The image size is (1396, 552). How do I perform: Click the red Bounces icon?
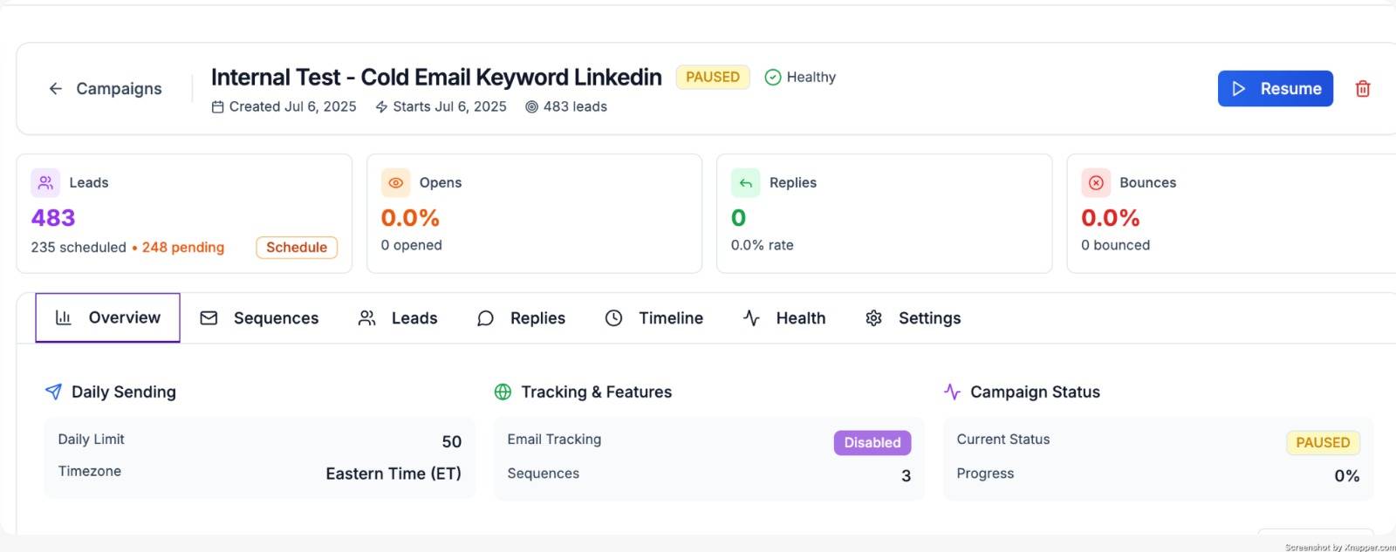(x=1096, y=183)
